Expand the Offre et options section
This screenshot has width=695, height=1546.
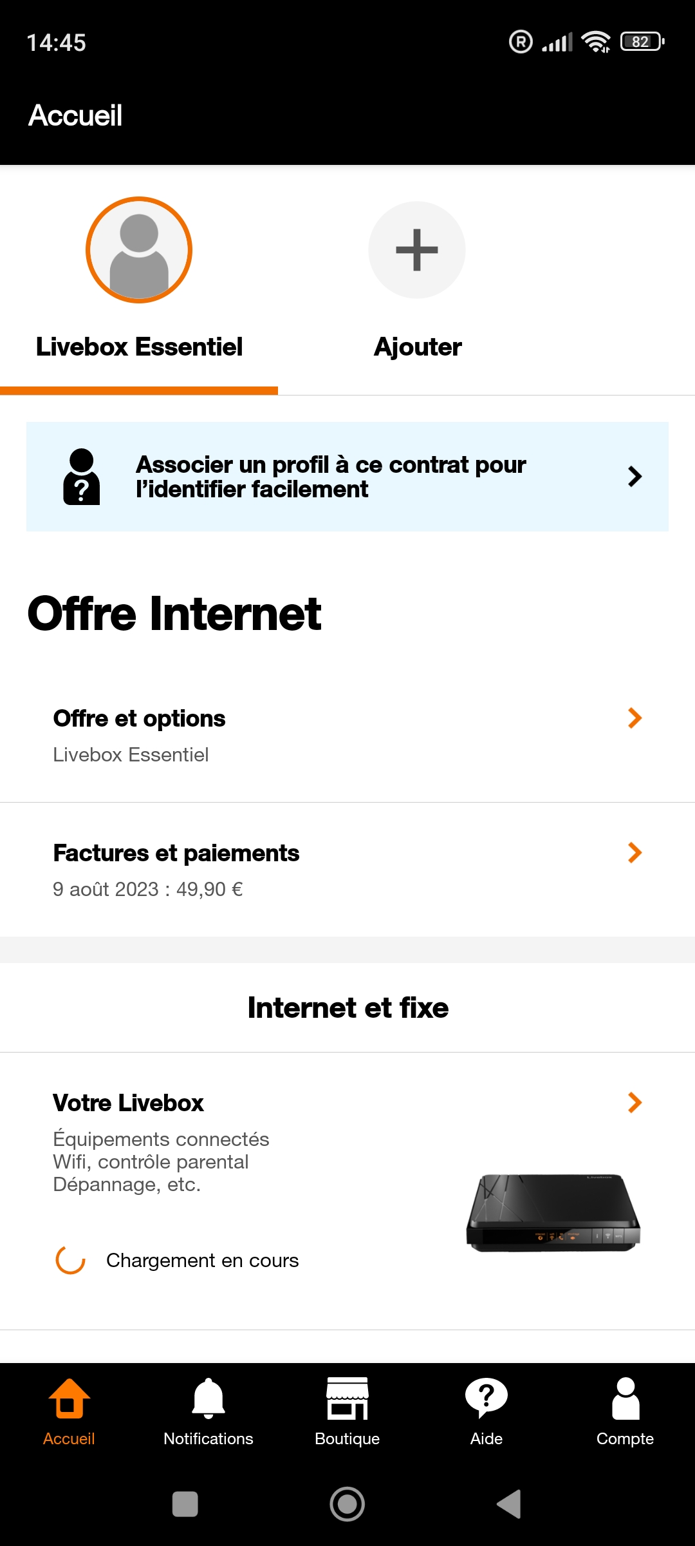(x=347, y=734)
